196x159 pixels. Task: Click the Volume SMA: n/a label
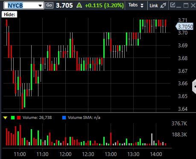pos(84,118)
